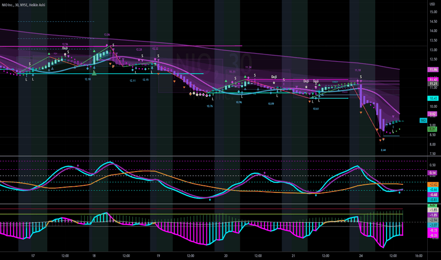Click the 12:00 label between 17 and 18

(65, 256)
